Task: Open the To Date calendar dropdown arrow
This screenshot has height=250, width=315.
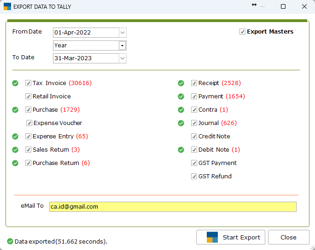Action: click(122, 58)
